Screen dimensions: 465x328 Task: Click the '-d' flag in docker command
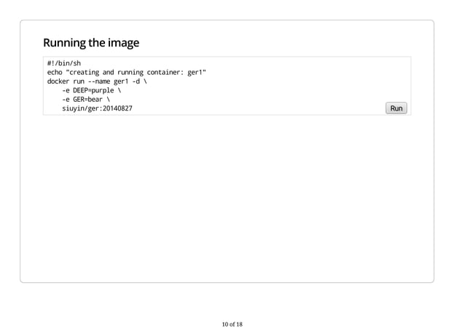click(136, 81)
